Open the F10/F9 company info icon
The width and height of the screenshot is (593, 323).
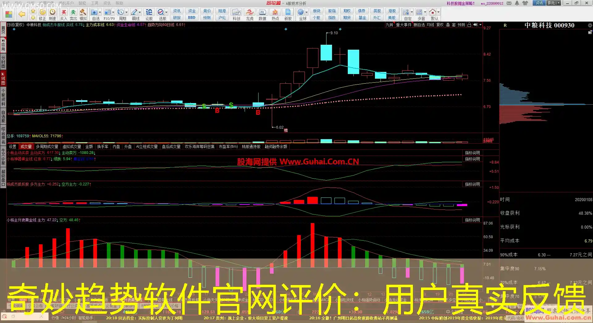[107, 12]
